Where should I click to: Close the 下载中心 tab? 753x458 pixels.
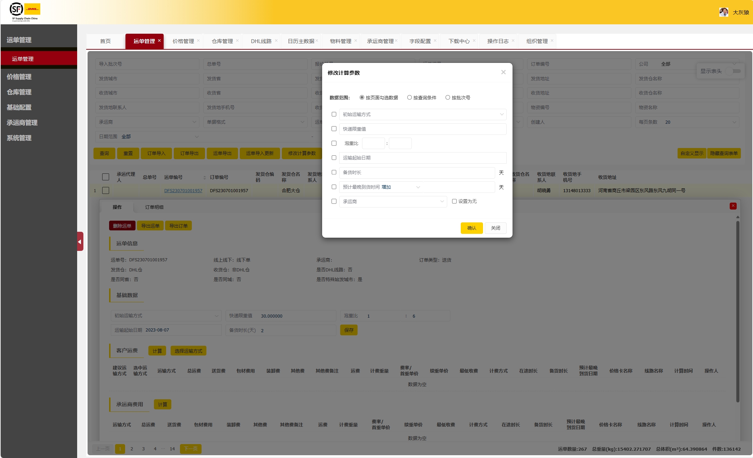pyautogui.click(x=474, y=41)
